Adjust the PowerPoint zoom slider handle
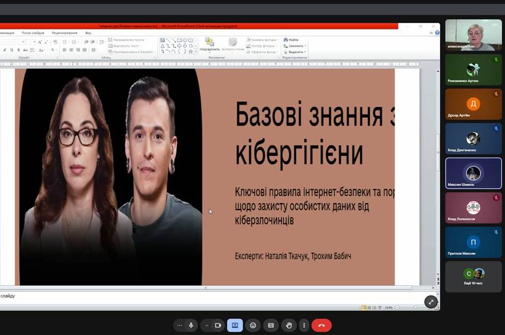Viewport: 505px width, 335px height. coord(415,307)
